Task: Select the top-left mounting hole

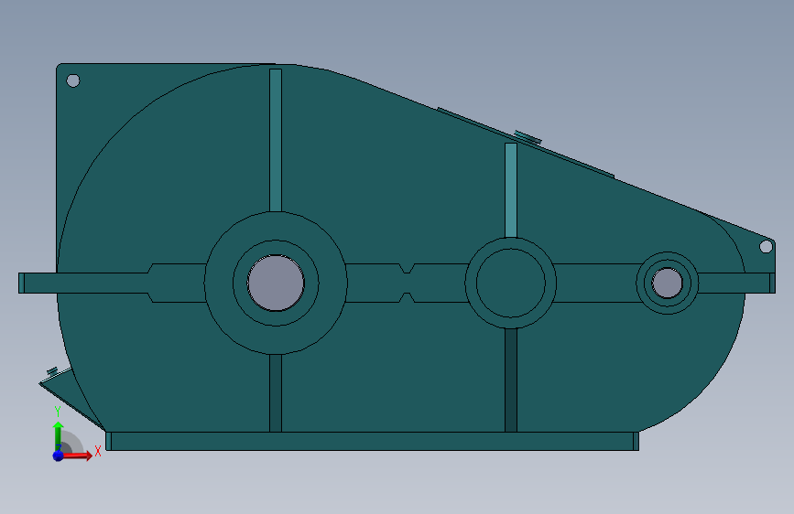Action: click(73, 80)
